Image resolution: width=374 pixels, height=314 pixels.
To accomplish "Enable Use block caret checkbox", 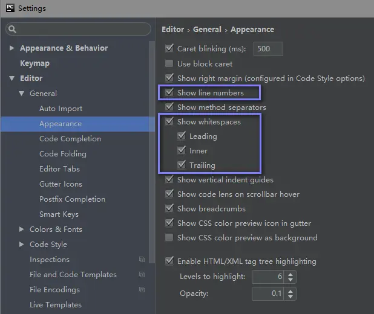I will click(169, 63).
